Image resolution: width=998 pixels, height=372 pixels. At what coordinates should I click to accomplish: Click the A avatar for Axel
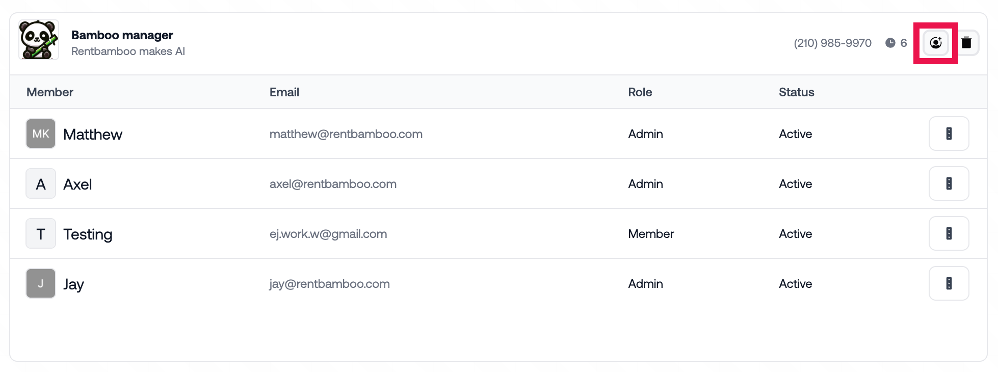[41, 183]
